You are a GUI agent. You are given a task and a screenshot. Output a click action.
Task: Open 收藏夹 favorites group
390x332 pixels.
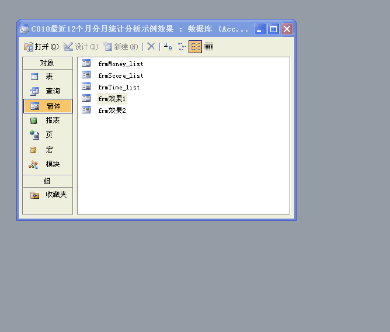[47, 195]
